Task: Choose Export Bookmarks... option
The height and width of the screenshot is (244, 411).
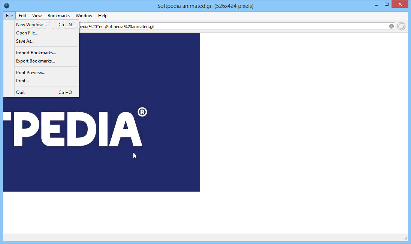Action: point(41,61)
